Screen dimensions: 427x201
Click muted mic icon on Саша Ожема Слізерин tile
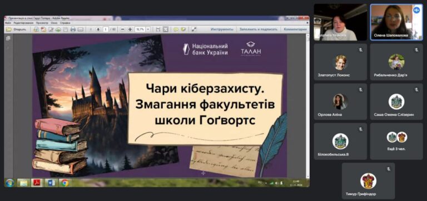[x=416, y=89]
